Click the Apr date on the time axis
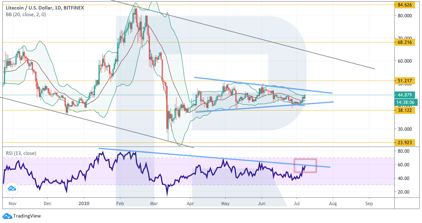This screenshot has height=223, width=422. [x=190, y=204]
